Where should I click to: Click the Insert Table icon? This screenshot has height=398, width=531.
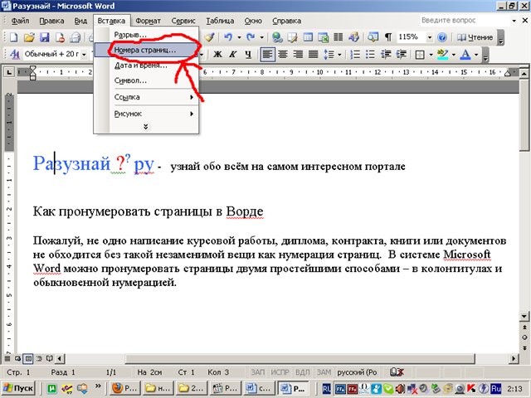(308, 37)
